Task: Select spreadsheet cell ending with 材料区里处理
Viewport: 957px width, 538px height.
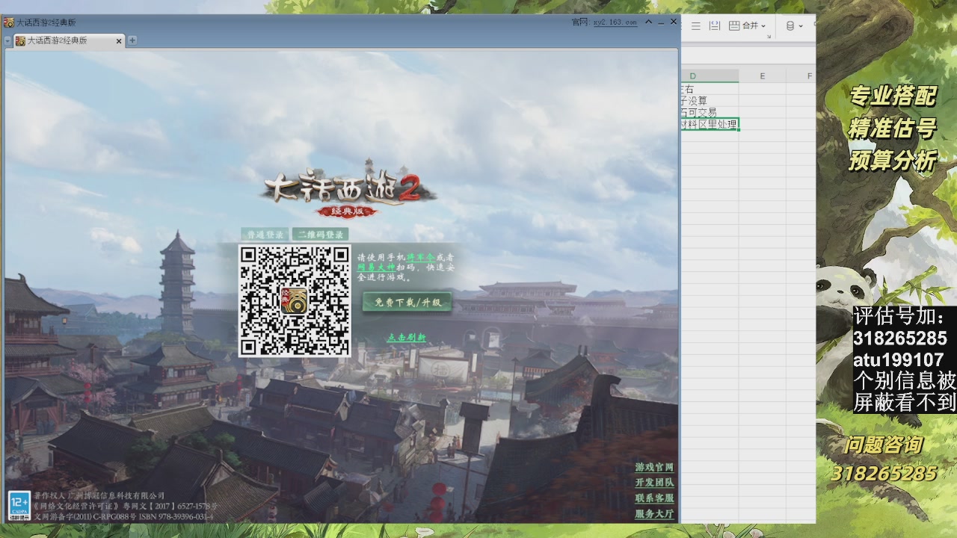Action: coord(710,124)
